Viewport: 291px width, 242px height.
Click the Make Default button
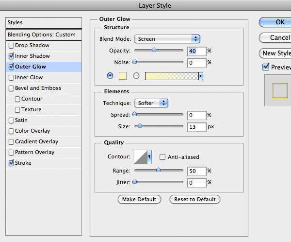pyautogui.click(x=139, y=199)
